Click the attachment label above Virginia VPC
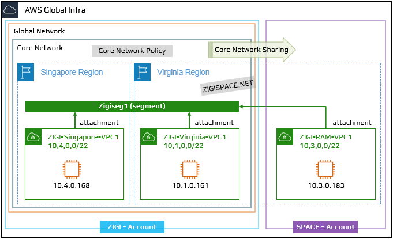 (214, 123)
